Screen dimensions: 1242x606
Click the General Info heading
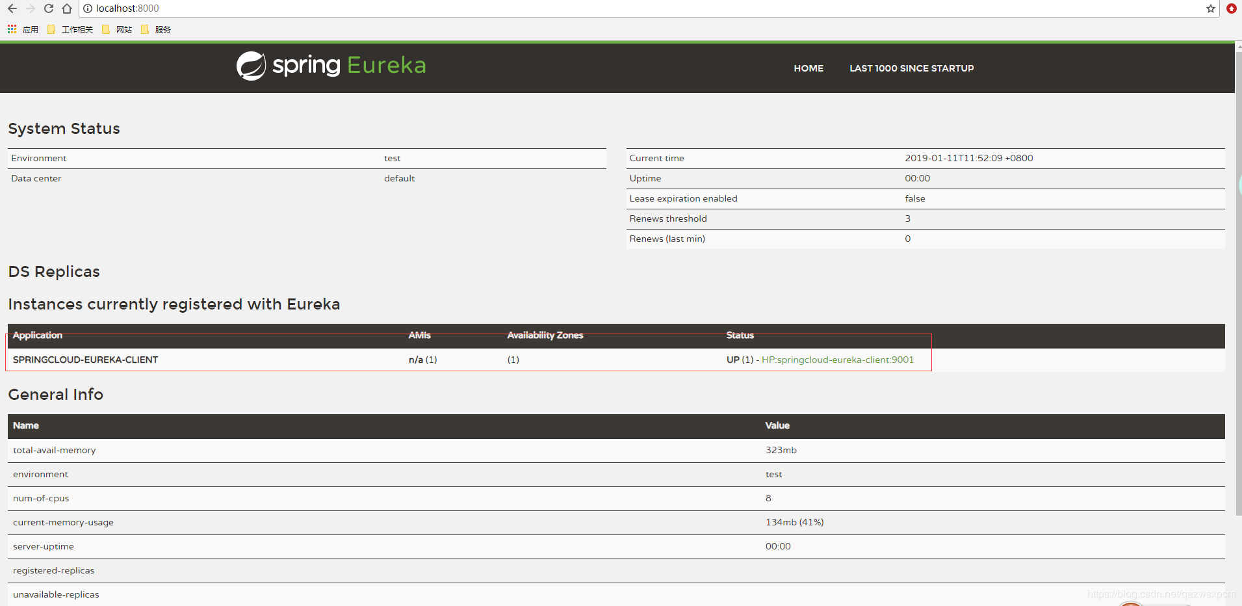pyautogui.click(x=56, y=395)
